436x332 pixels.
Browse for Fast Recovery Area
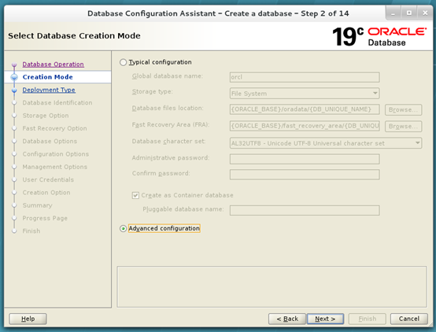(x=403, y=126)
